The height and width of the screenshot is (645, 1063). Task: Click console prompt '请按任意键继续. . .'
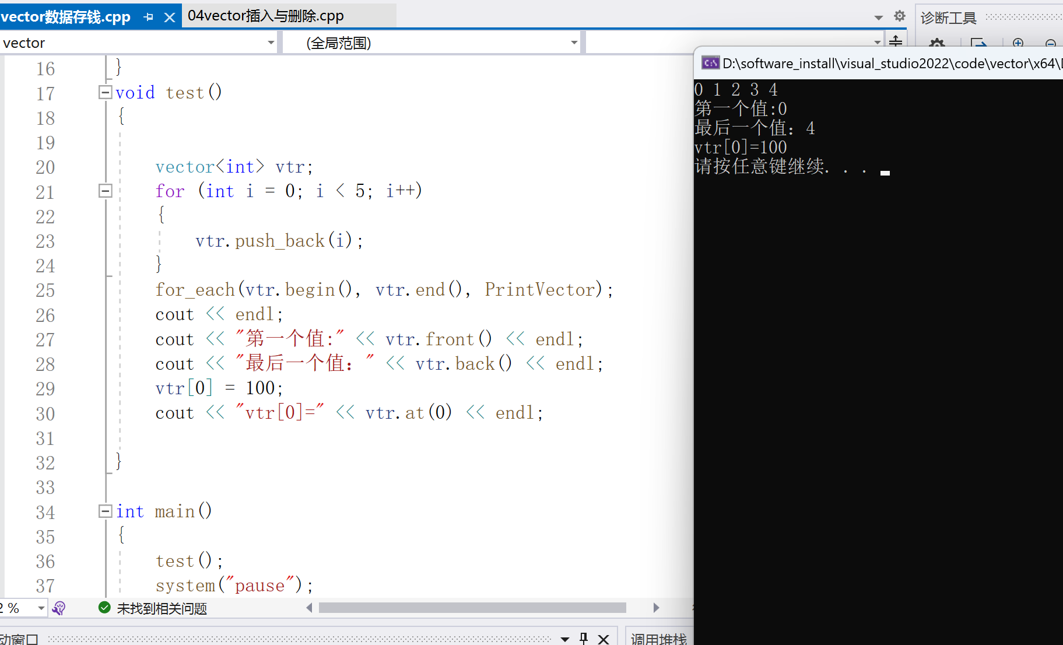click(x=781, y=166)
